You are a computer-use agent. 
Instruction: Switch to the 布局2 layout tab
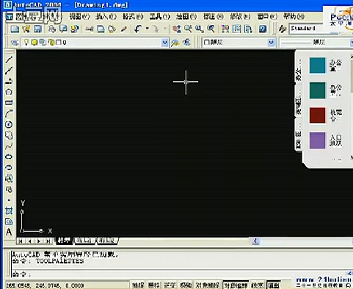107,240
